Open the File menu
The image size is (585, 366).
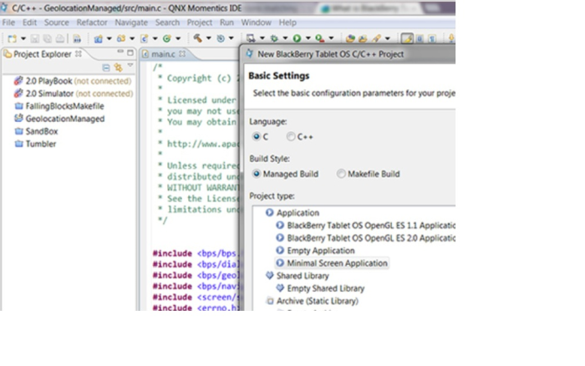8,23
